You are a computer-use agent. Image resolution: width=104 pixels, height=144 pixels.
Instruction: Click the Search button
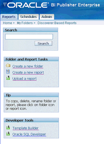pos(43,43)
